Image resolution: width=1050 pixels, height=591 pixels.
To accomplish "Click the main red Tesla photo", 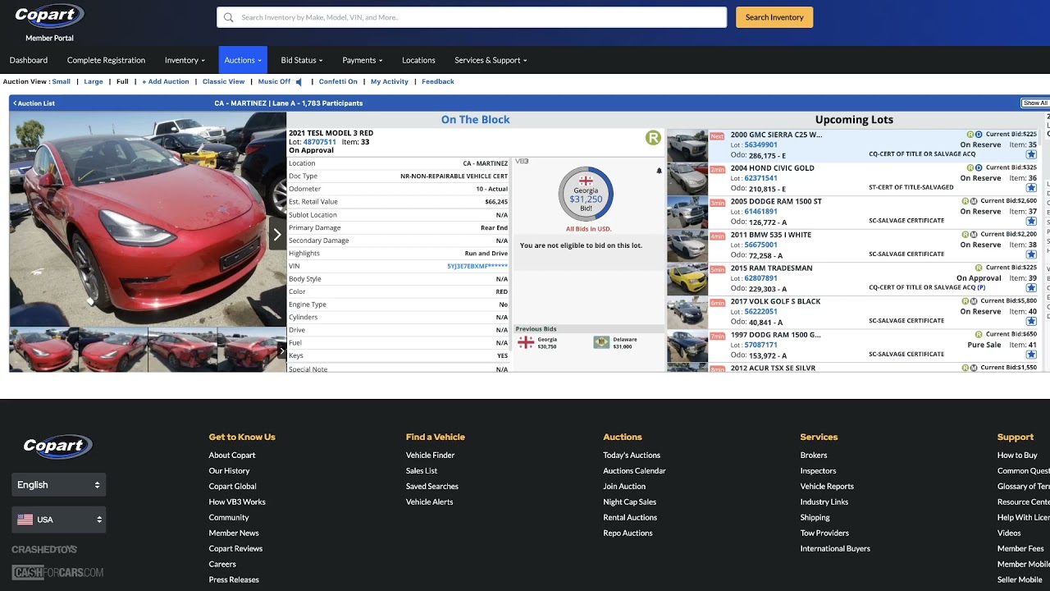I will point(148,219).
